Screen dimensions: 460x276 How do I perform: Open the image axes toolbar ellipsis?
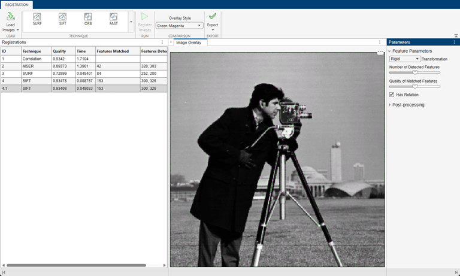point(380,52)
